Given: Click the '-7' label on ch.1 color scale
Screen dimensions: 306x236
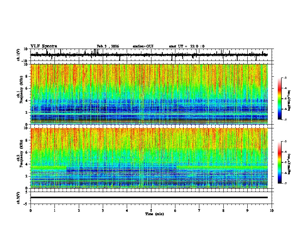Looking at the screenshot, I should pyautogui.click(x=285, y=120).
